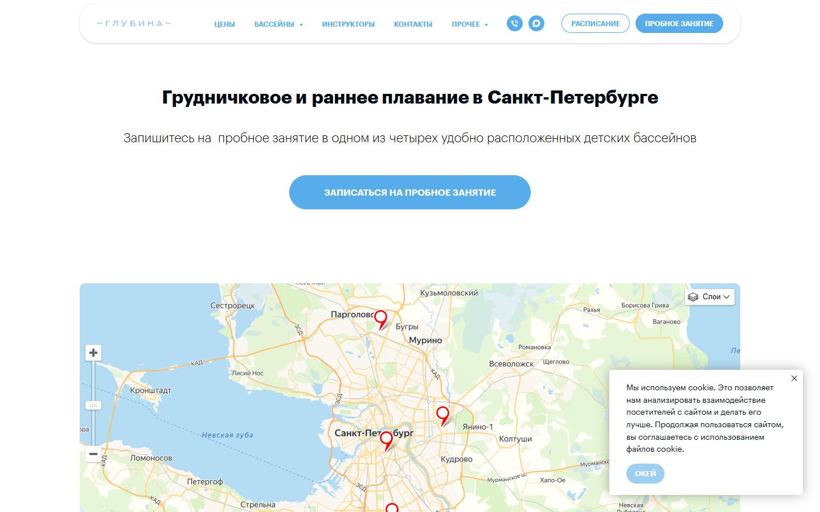Open the Контакты page
The height and width of the screenshot is (512, 820).
point(413,24)
